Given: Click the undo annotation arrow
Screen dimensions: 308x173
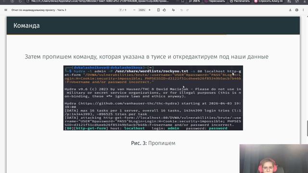Looking at the screenshot, I should point(182,10).
